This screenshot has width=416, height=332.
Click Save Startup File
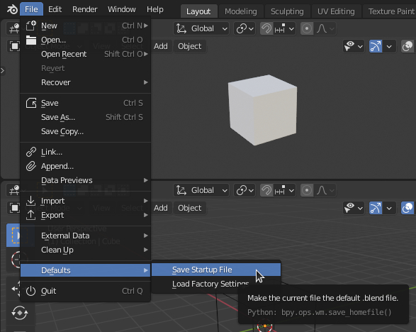click(216, 270)
